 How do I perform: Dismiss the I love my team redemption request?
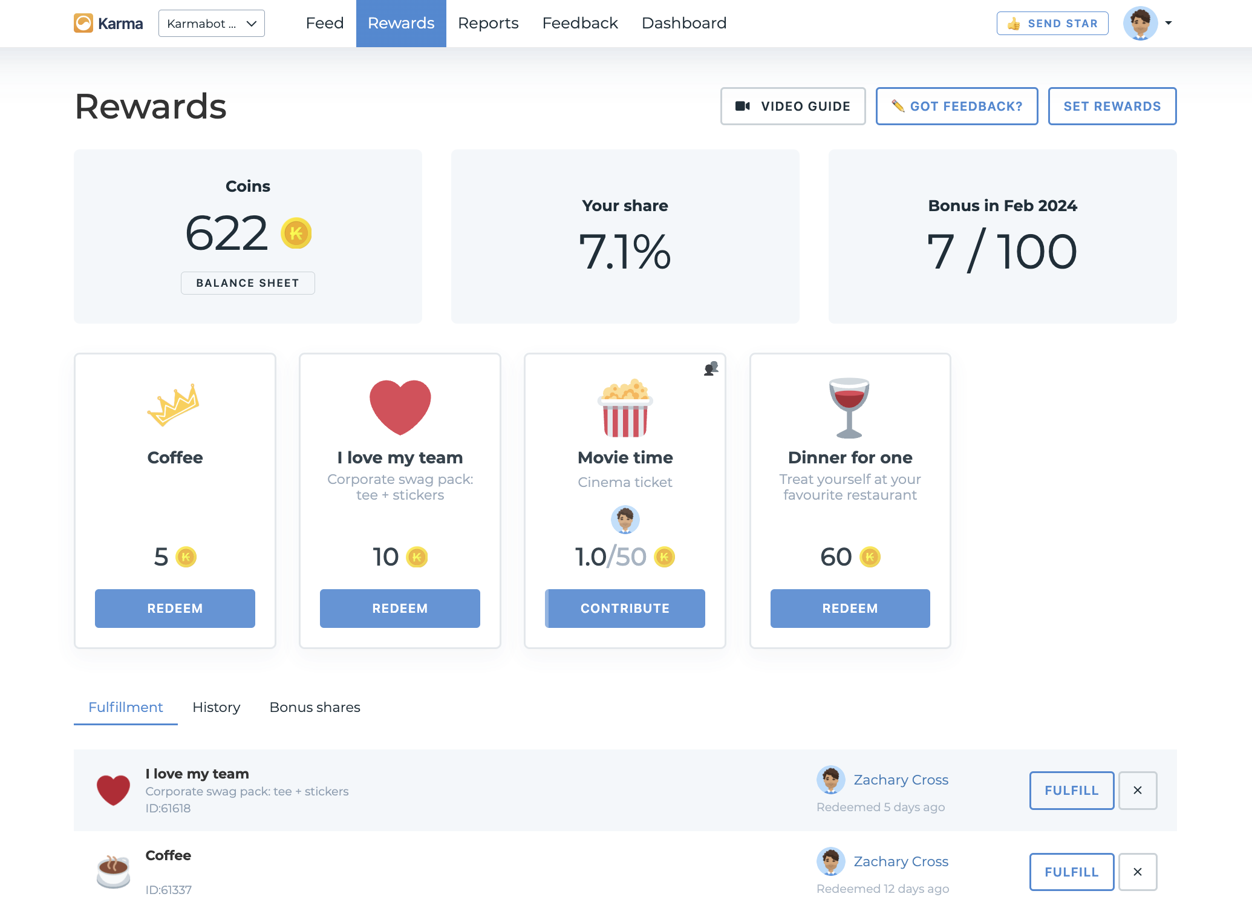pyautogui.click(x=1137, y=791)
